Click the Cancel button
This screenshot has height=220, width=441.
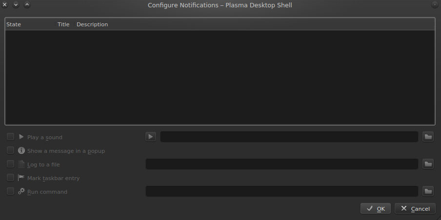pyautogui.click(x=415, y=208)
